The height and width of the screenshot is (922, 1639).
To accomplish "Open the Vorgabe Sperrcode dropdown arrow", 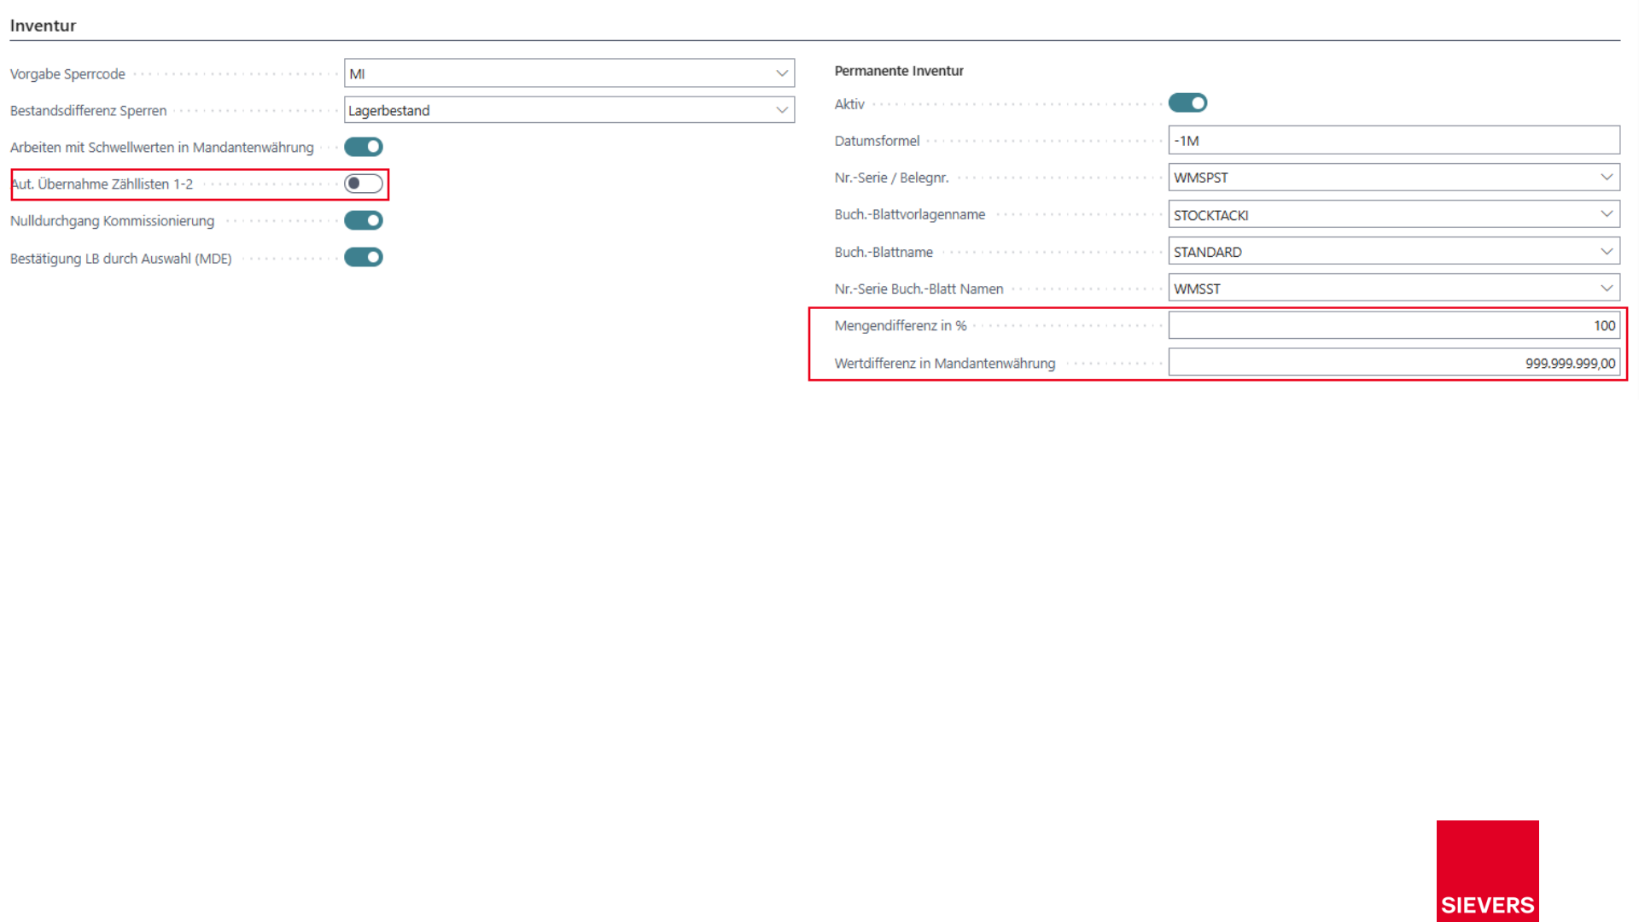I will pyautogui.click(x=782, y=73).
